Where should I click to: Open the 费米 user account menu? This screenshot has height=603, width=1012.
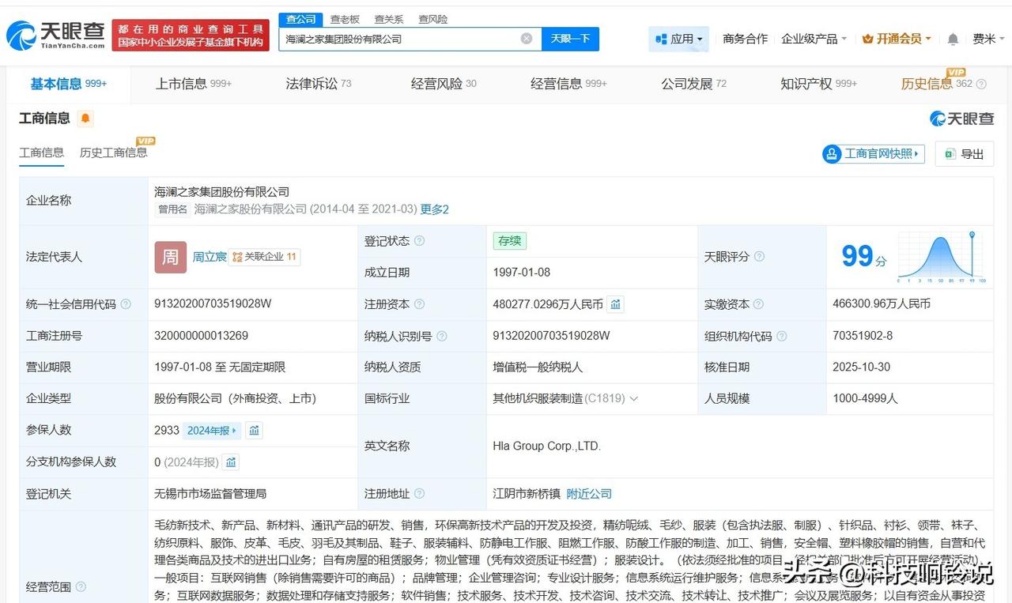[989, 39]
